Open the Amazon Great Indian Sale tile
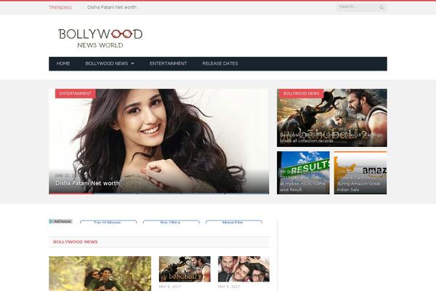This screenshot has height=291, width=436. point(360,172)
